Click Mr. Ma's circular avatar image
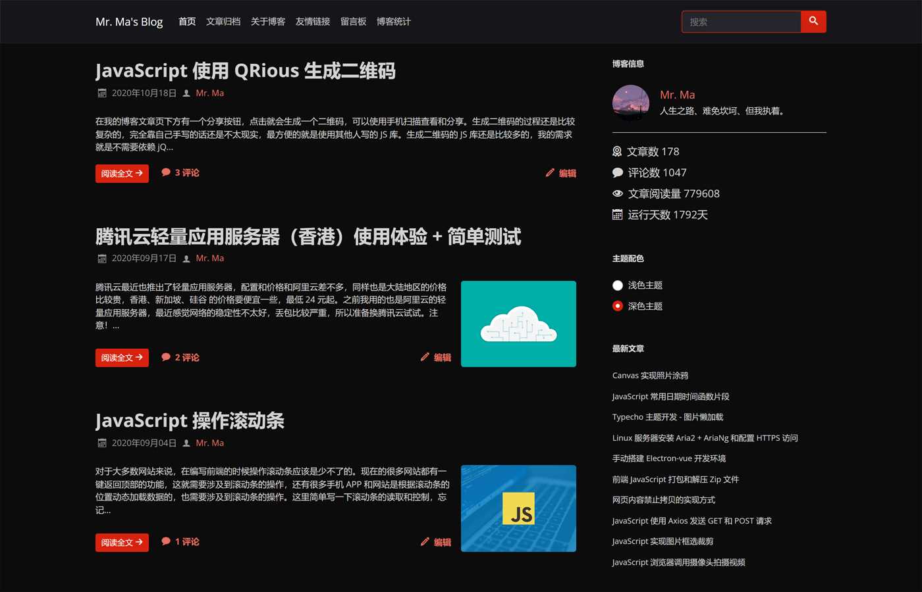Screen dimensions: 922x592 click(x=630, y=103)
